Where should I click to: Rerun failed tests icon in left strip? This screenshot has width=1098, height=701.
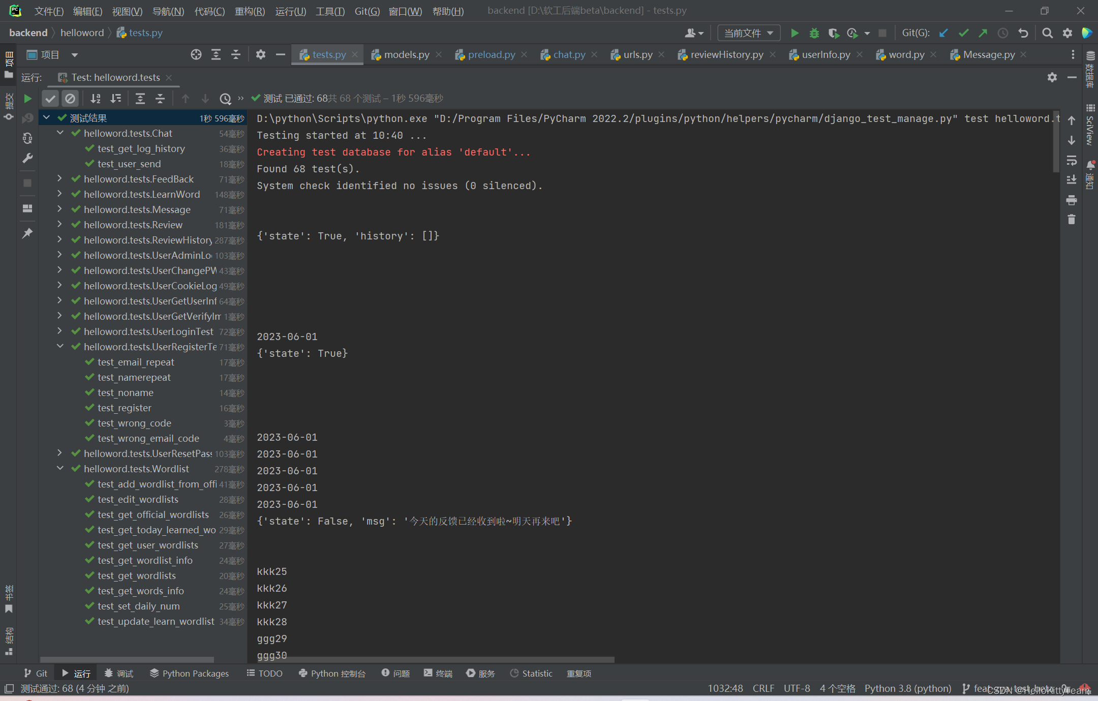[x=28, y=118]
